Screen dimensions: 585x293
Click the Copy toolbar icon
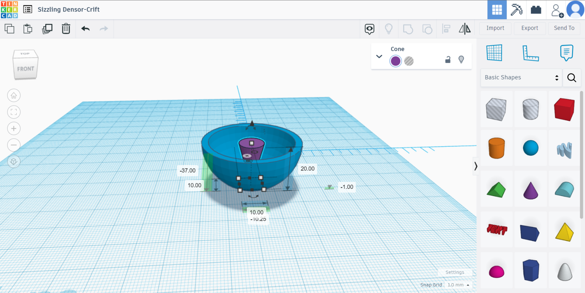(9, 29)
